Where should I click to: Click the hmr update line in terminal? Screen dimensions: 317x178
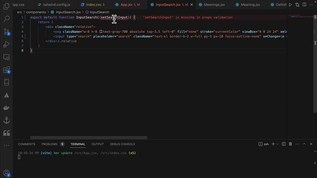pyautogui.click(x=77, y=153)
